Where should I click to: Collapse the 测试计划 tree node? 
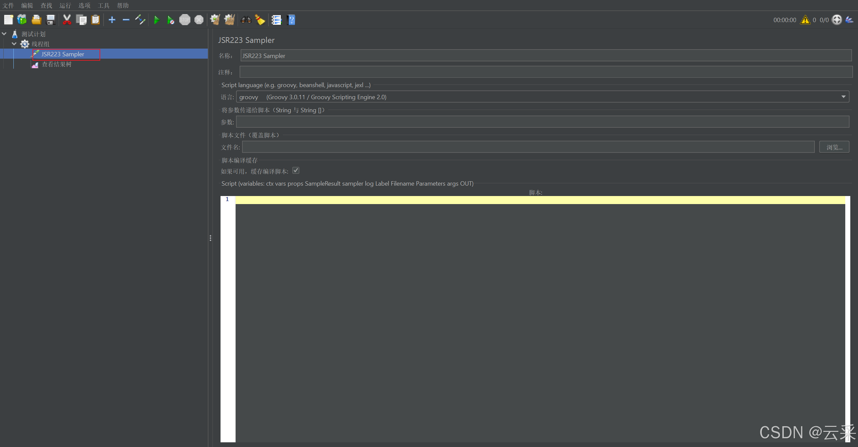pyautogui.click(x=4, y=34)
